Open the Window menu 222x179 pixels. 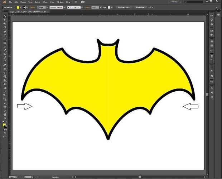pyautogui.click(x=60, y=2)
